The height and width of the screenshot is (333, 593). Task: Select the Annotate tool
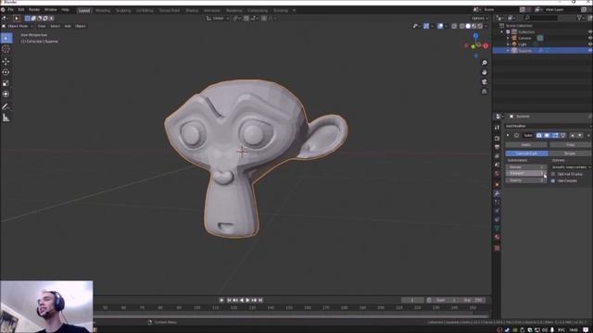(x=6, y=107)
